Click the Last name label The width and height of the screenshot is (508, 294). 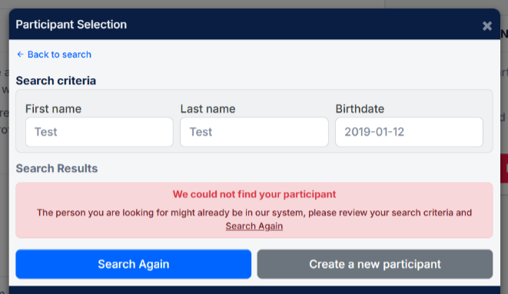pos(208,109)
